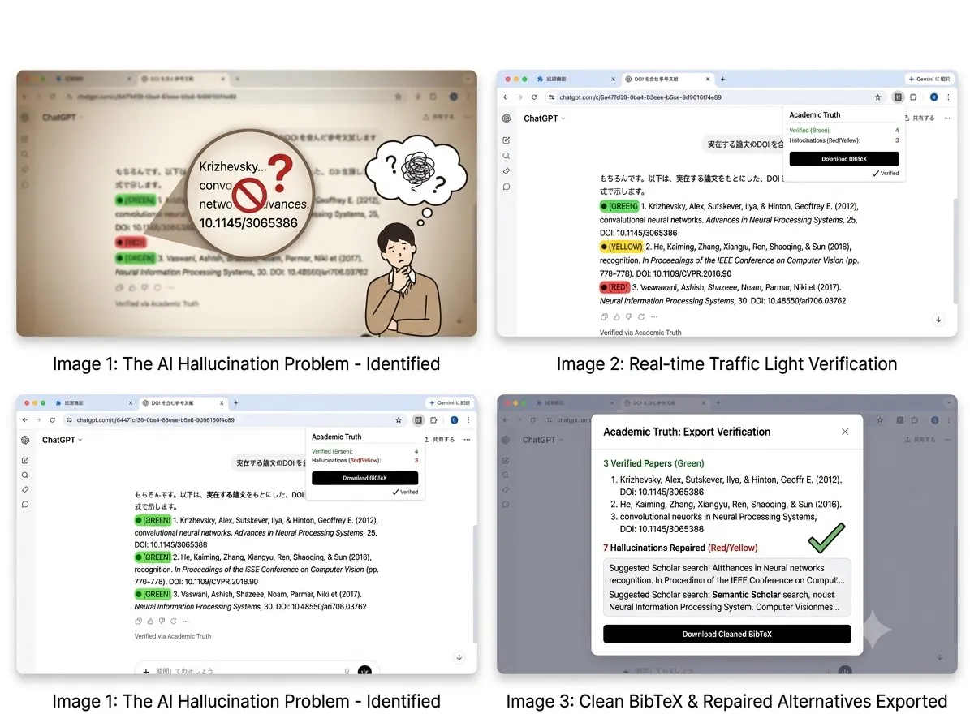Screen dimensions: 970x727
Task: Click back arrow in Image 2 browser window
Action: click(x=506, y=97)
